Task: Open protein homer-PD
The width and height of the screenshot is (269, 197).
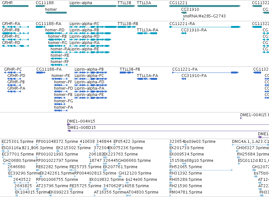Action: pos(61,92)
